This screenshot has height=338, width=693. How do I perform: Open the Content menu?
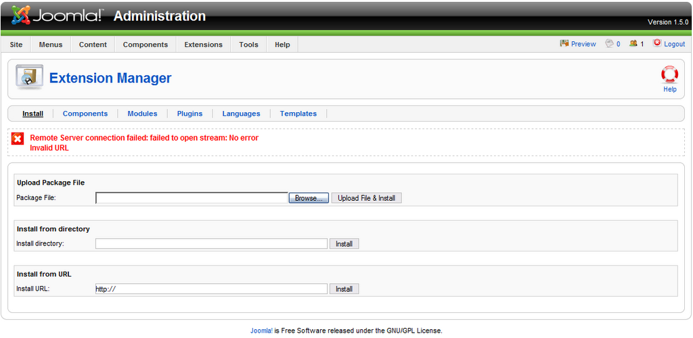[x=93, y=45]
